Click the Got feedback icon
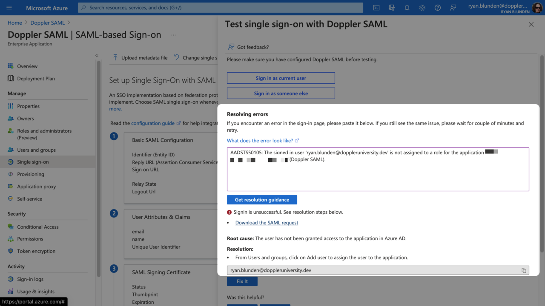Viewport: 545px width, 306px height. (x=231, y=47)
